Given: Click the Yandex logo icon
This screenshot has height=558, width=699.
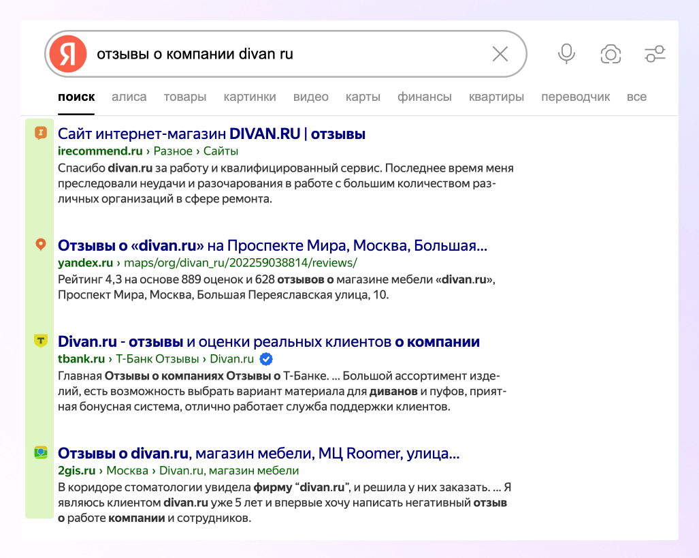Looking at the screenshot, I should pyautogui.click(x=68, y=54).
